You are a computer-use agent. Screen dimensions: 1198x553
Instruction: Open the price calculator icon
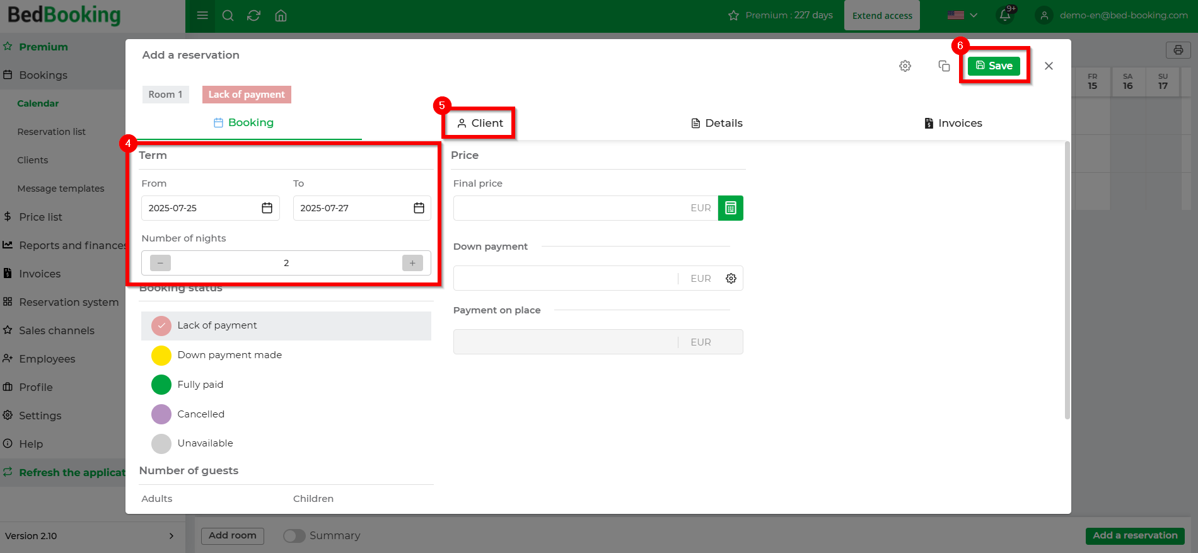tap(730, 208)
